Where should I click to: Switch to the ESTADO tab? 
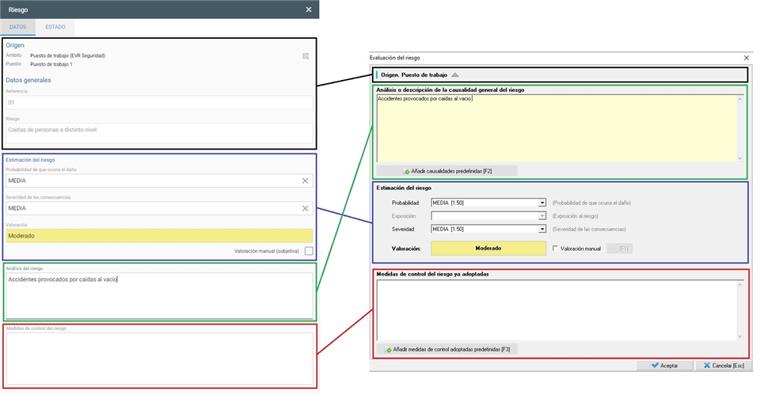coord(55,27)
